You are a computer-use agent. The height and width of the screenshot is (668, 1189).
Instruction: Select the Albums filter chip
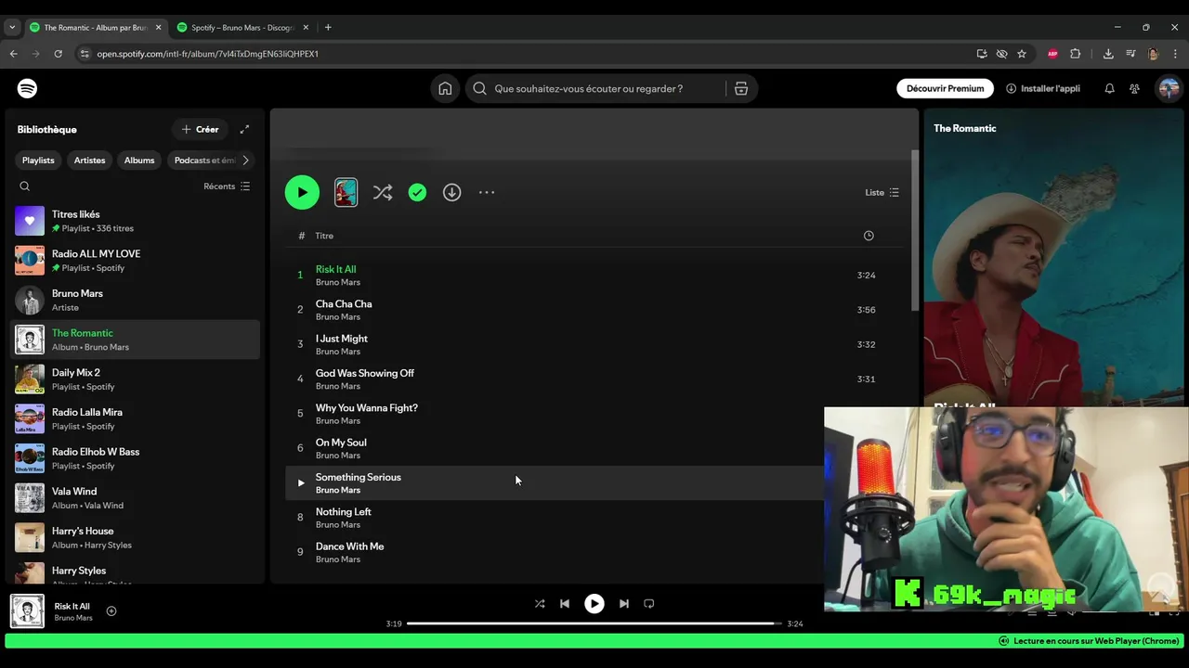(139, 161)
